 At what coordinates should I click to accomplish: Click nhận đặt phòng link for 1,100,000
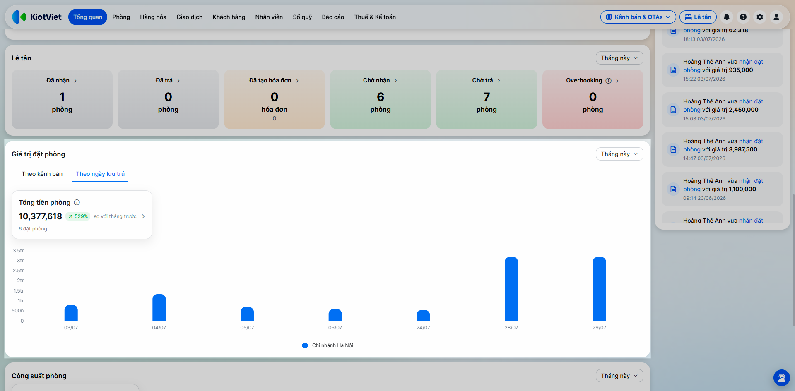751,181
